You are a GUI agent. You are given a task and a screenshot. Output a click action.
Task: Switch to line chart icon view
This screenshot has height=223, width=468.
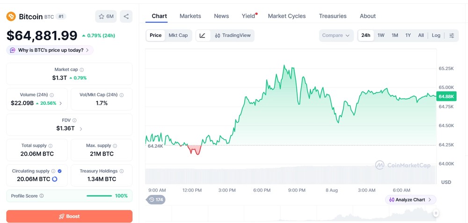[202, 36]
